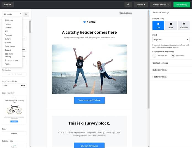Viewport: 192px width, 148px height.
Task: Select the beach jumping photo in email
Action: click(89, 69)
